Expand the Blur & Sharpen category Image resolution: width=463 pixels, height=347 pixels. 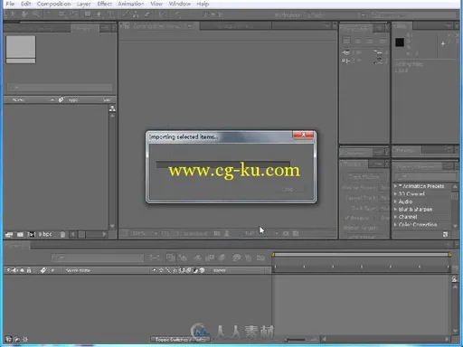pos(395,209)
